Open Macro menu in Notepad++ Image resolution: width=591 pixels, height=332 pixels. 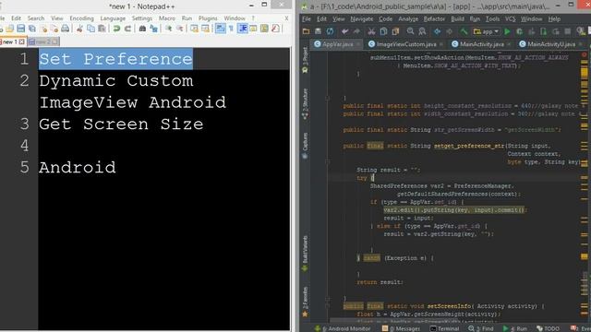pyautogui.click(x=166, y=18)
